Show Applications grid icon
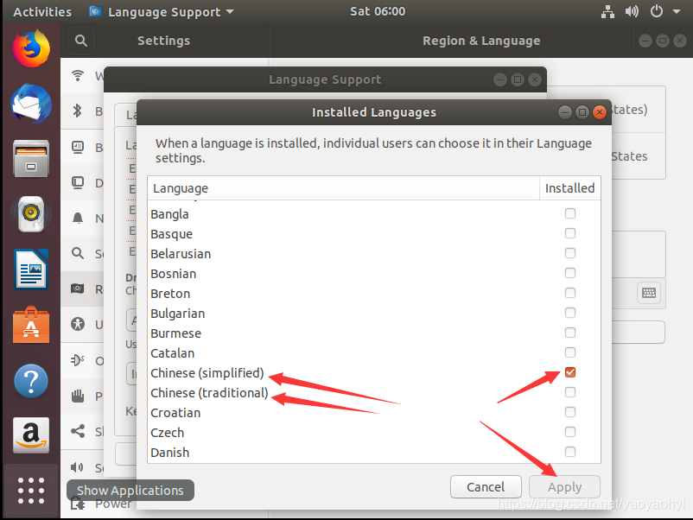The width and height of the screenshot is (693, 520). [31, 491]
